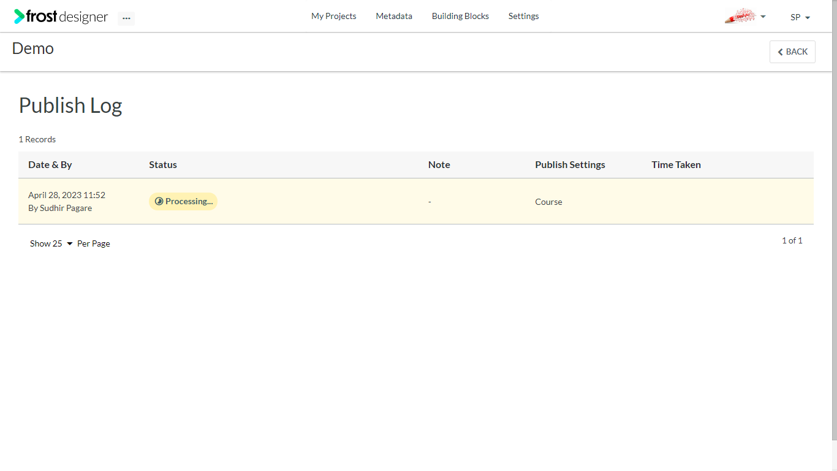Expand the organization logo dropdown

click(x=745, y=17)
